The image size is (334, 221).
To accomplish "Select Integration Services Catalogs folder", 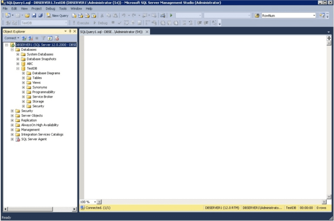I will pos(42,134).
